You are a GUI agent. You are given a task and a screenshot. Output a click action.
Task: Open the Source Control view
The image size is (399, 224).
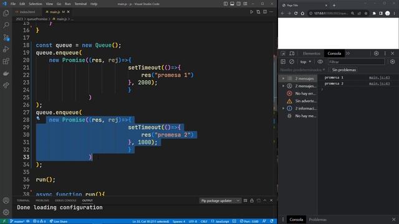6,37
